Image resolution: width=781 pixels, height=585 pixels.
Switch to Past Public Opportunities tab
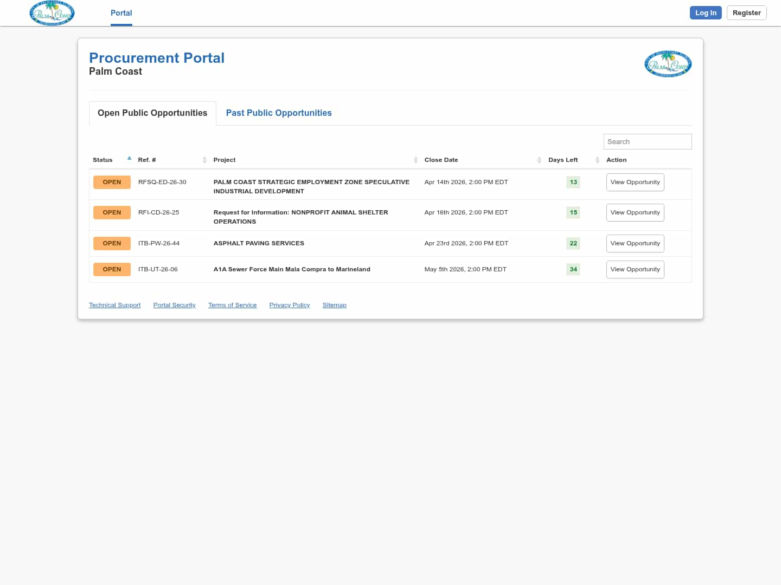coord(279,113)
